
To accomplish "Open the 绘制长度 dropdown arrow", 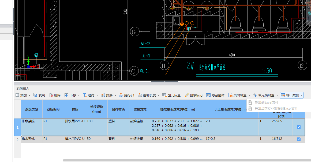I will pyautogui.click(x=159, y=96).
